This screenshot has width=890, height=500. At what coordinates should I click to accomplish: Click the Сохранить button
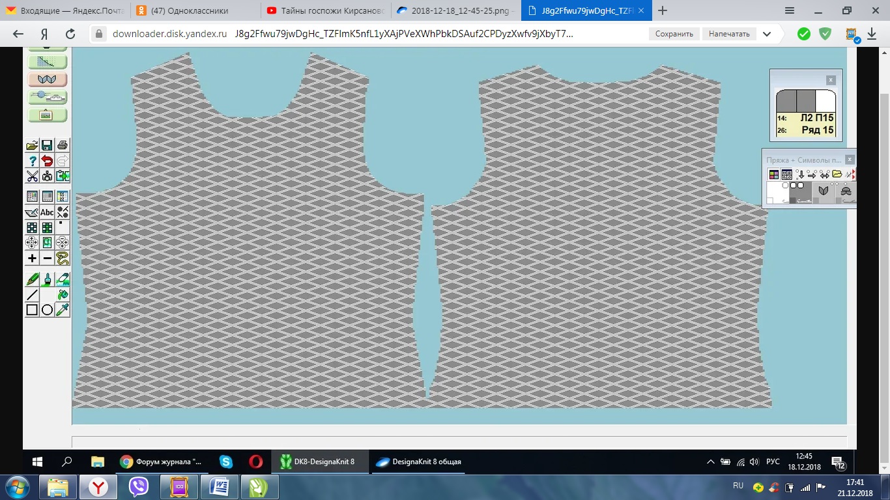click(674, 34)
